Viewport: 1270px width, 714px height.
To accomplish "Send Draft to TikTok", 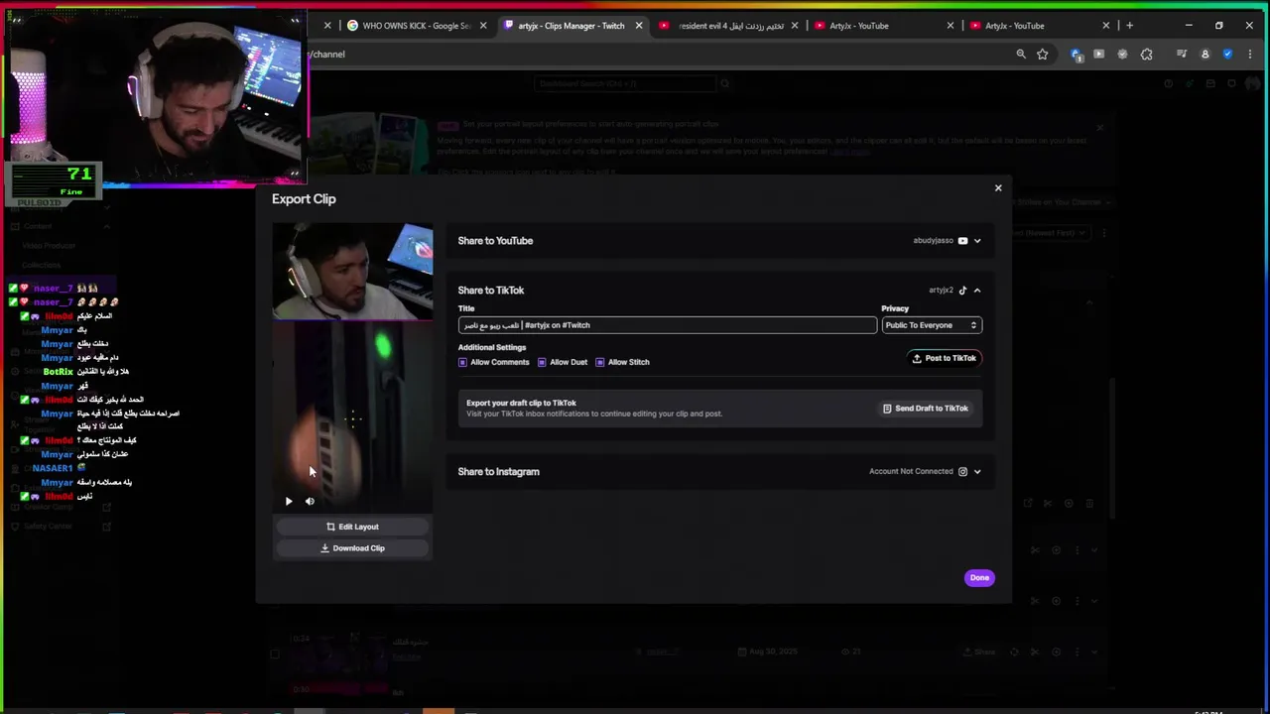I will pos(926,409).
